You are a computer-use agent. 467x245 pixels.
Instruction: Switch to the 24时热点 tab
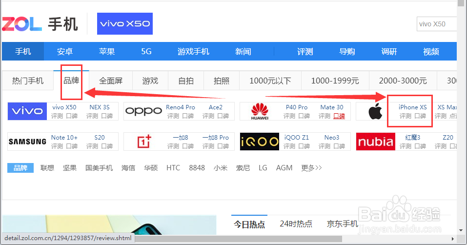click(x=296, y=224)
